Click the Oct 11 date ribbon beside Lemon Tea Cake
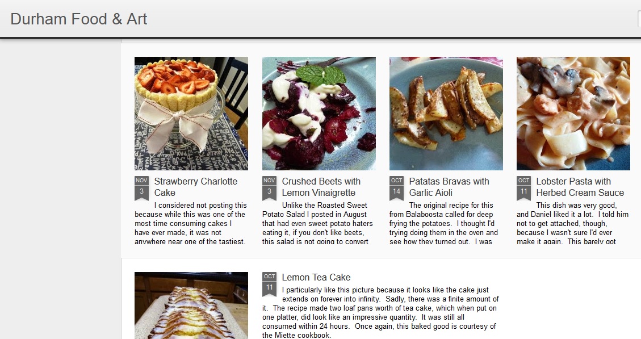The height and width of the screenshot is (339, 641). click(x=269, y=284)
